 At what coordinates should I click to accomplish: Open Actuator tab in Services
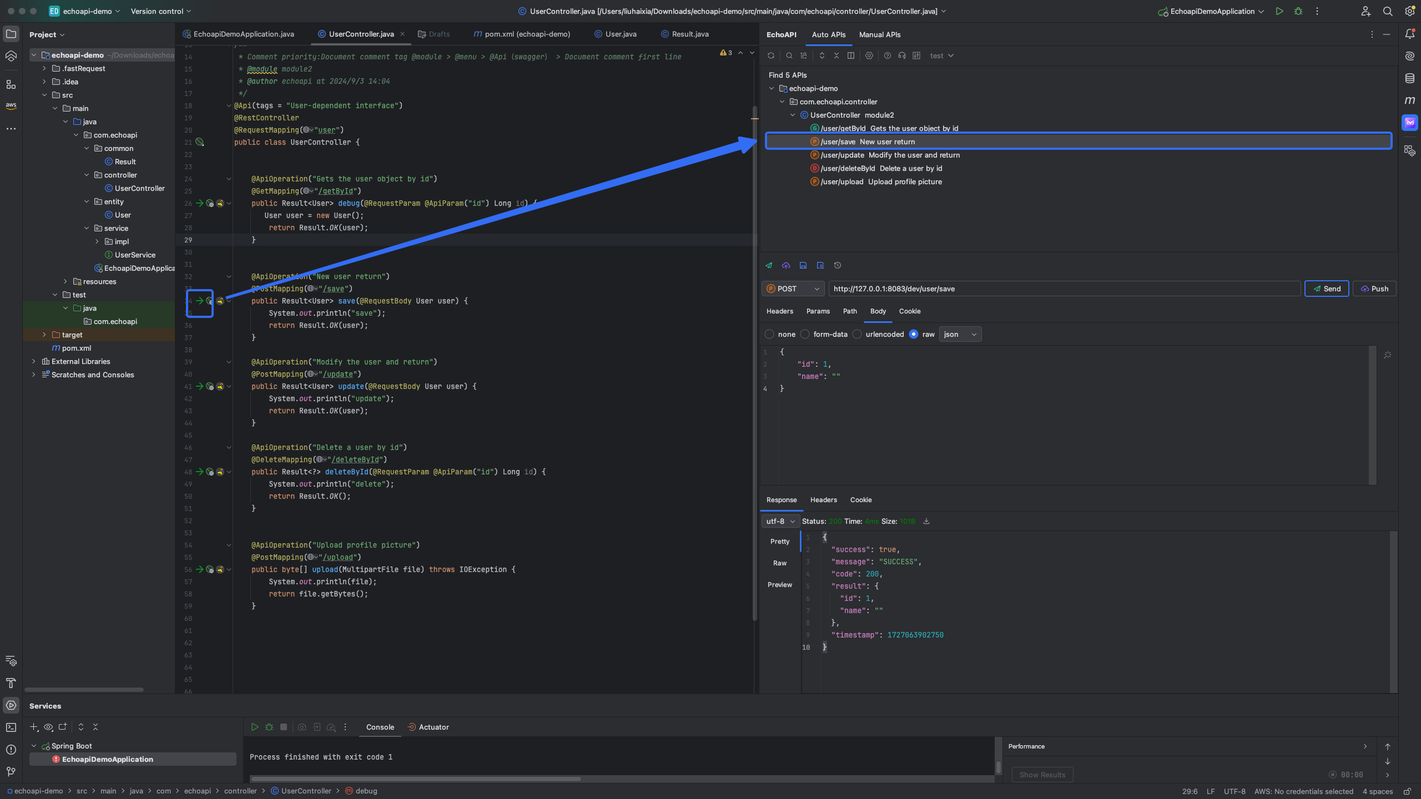428,727
